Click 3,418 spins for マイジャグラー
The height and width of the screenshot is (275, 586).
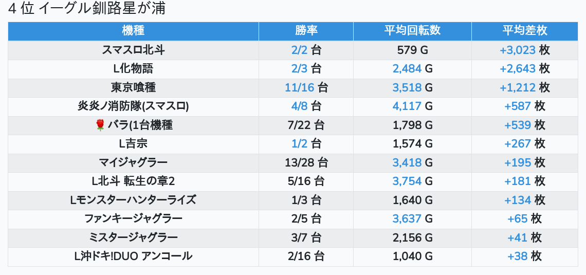[x=407, y=162]
